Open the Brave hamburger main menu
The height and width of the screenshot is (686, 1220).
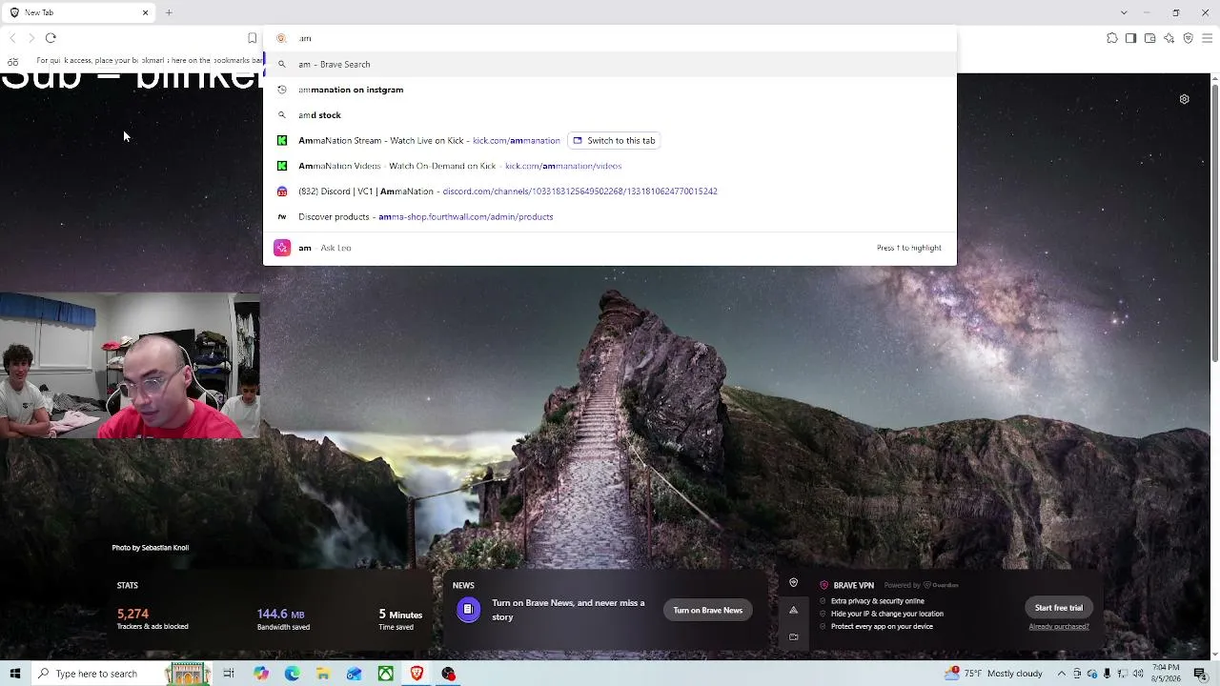pos(1207,38)
